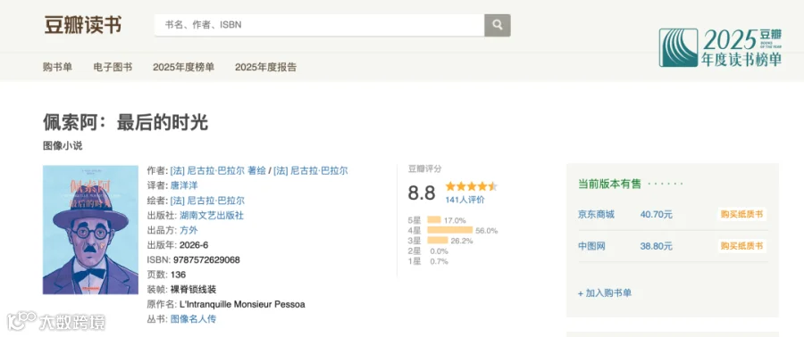804x337 pixels.
Task: Click the book cover thumbnail
Action: (90, 230)
